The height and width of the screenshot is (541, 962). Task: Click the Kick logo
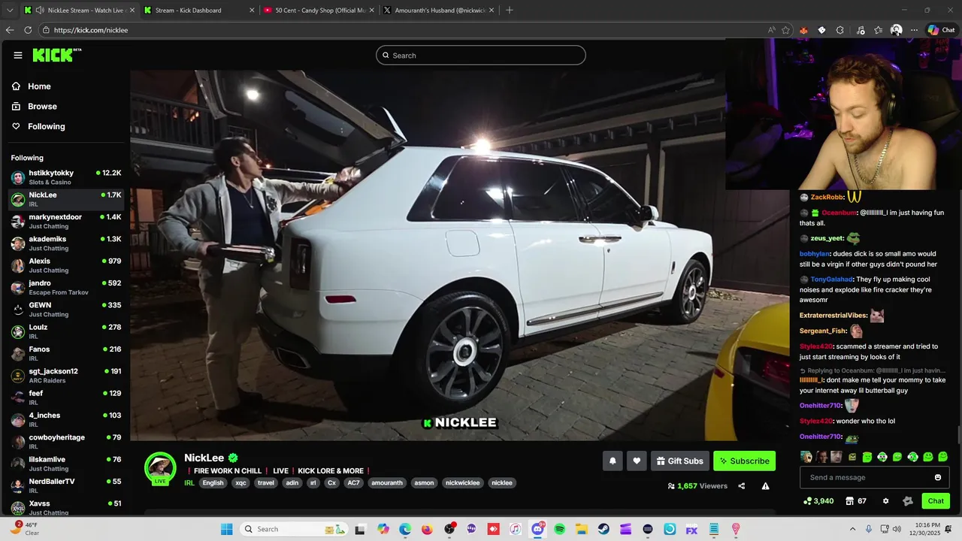(56, 55)
